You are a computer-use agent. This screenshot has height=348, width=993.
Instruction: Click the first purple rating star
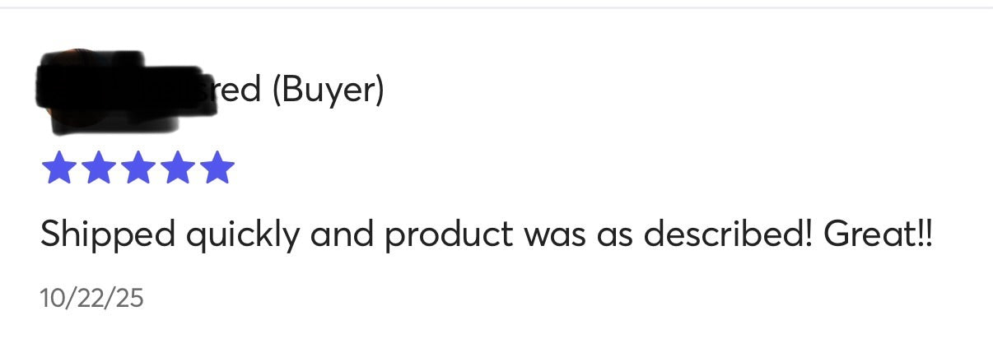coord(58,168)
